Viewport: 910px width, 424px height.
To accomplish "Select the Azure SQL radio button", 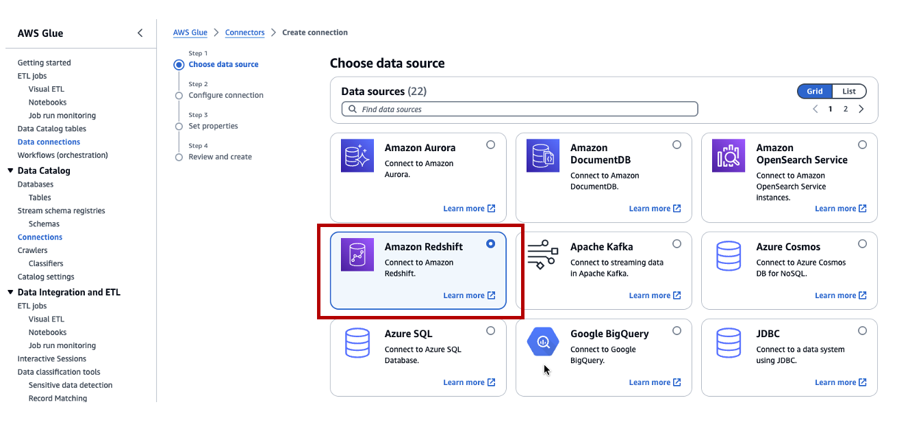I will coord(490,331).
